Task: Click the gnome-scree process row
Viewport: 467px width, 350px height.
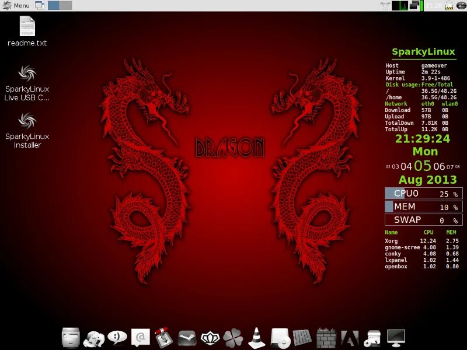Action: point(421,247)
